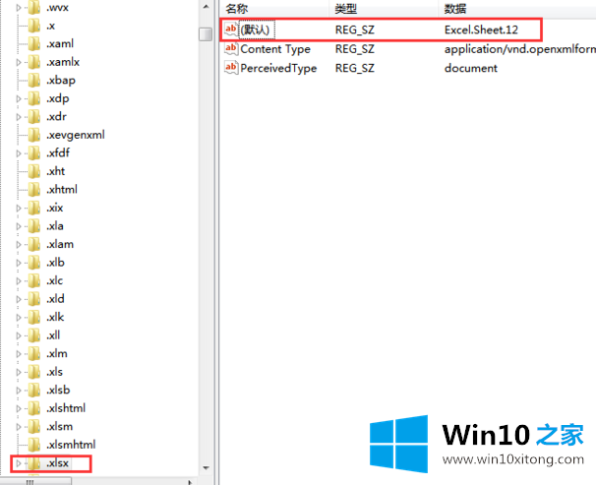Click the (默认) string value icon
The image size is (596, 485).
coord(232,30)
